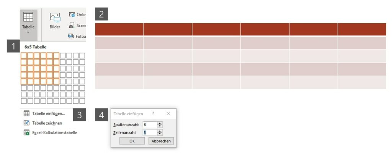Click the Screenshot camera icon

(72, 26)
